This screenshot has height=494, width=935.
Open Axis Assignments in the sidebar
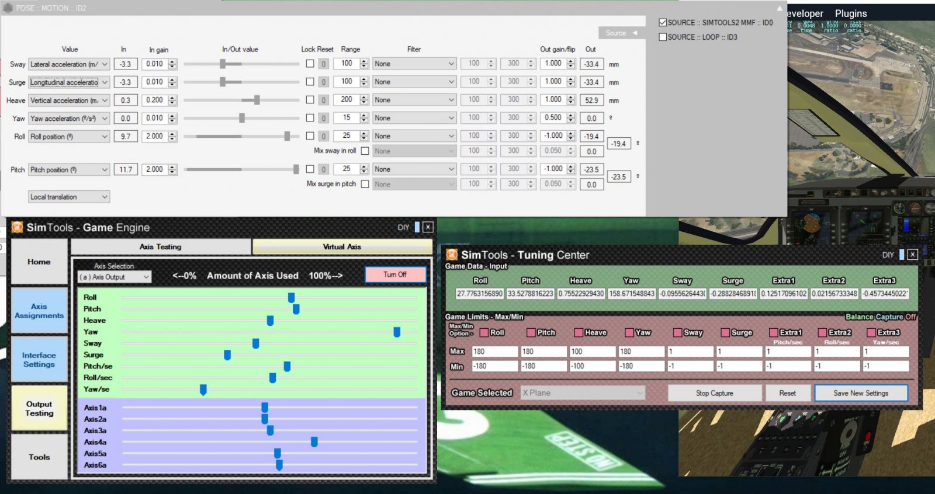click(x=39, y=311)
